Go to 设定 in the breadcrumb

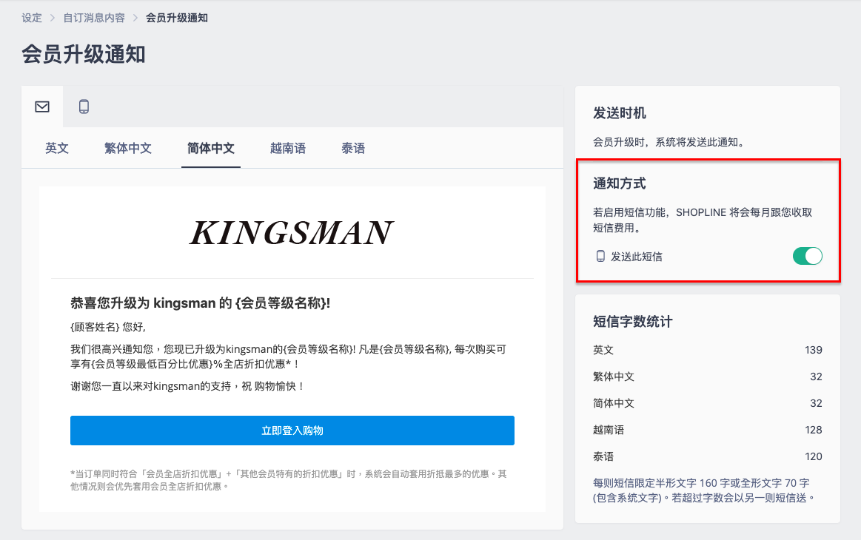(x=32, y=18)
